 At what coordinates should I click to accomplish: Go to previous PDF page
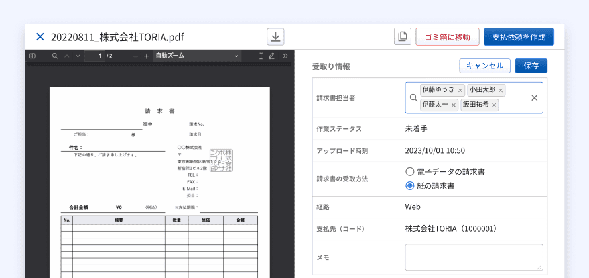67,56
